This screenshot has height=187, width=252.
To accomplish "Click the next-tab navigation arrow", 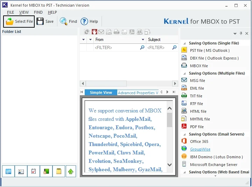I will 167,92.
